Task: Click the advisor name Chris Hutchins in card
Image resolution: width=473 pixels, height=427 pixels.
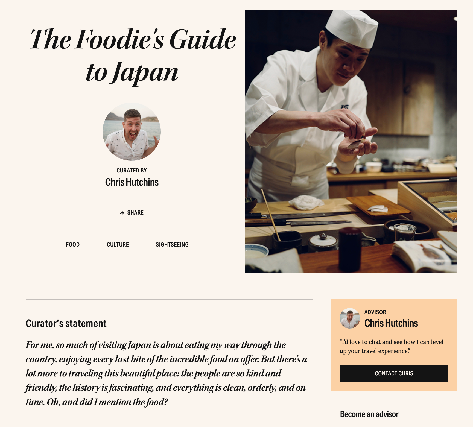Action: coord(391,323)
